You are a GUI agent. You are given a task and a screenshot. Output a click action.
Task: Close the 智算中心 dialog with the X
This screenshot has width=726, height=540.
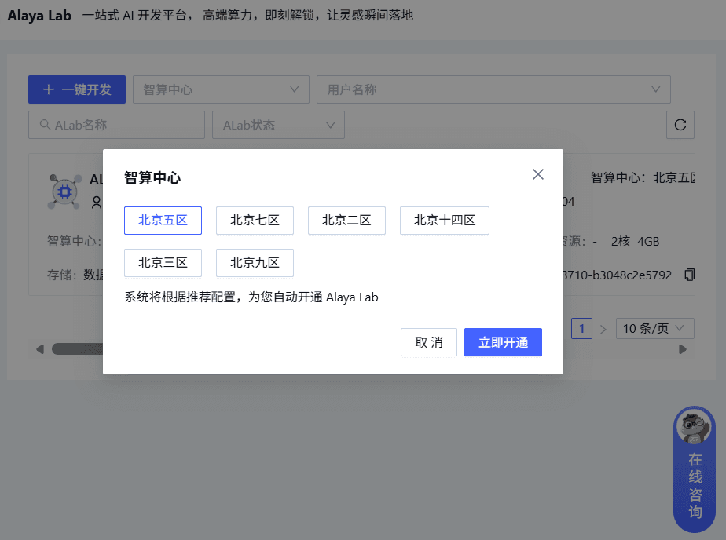pyautogui.click(x=537, y=174)
